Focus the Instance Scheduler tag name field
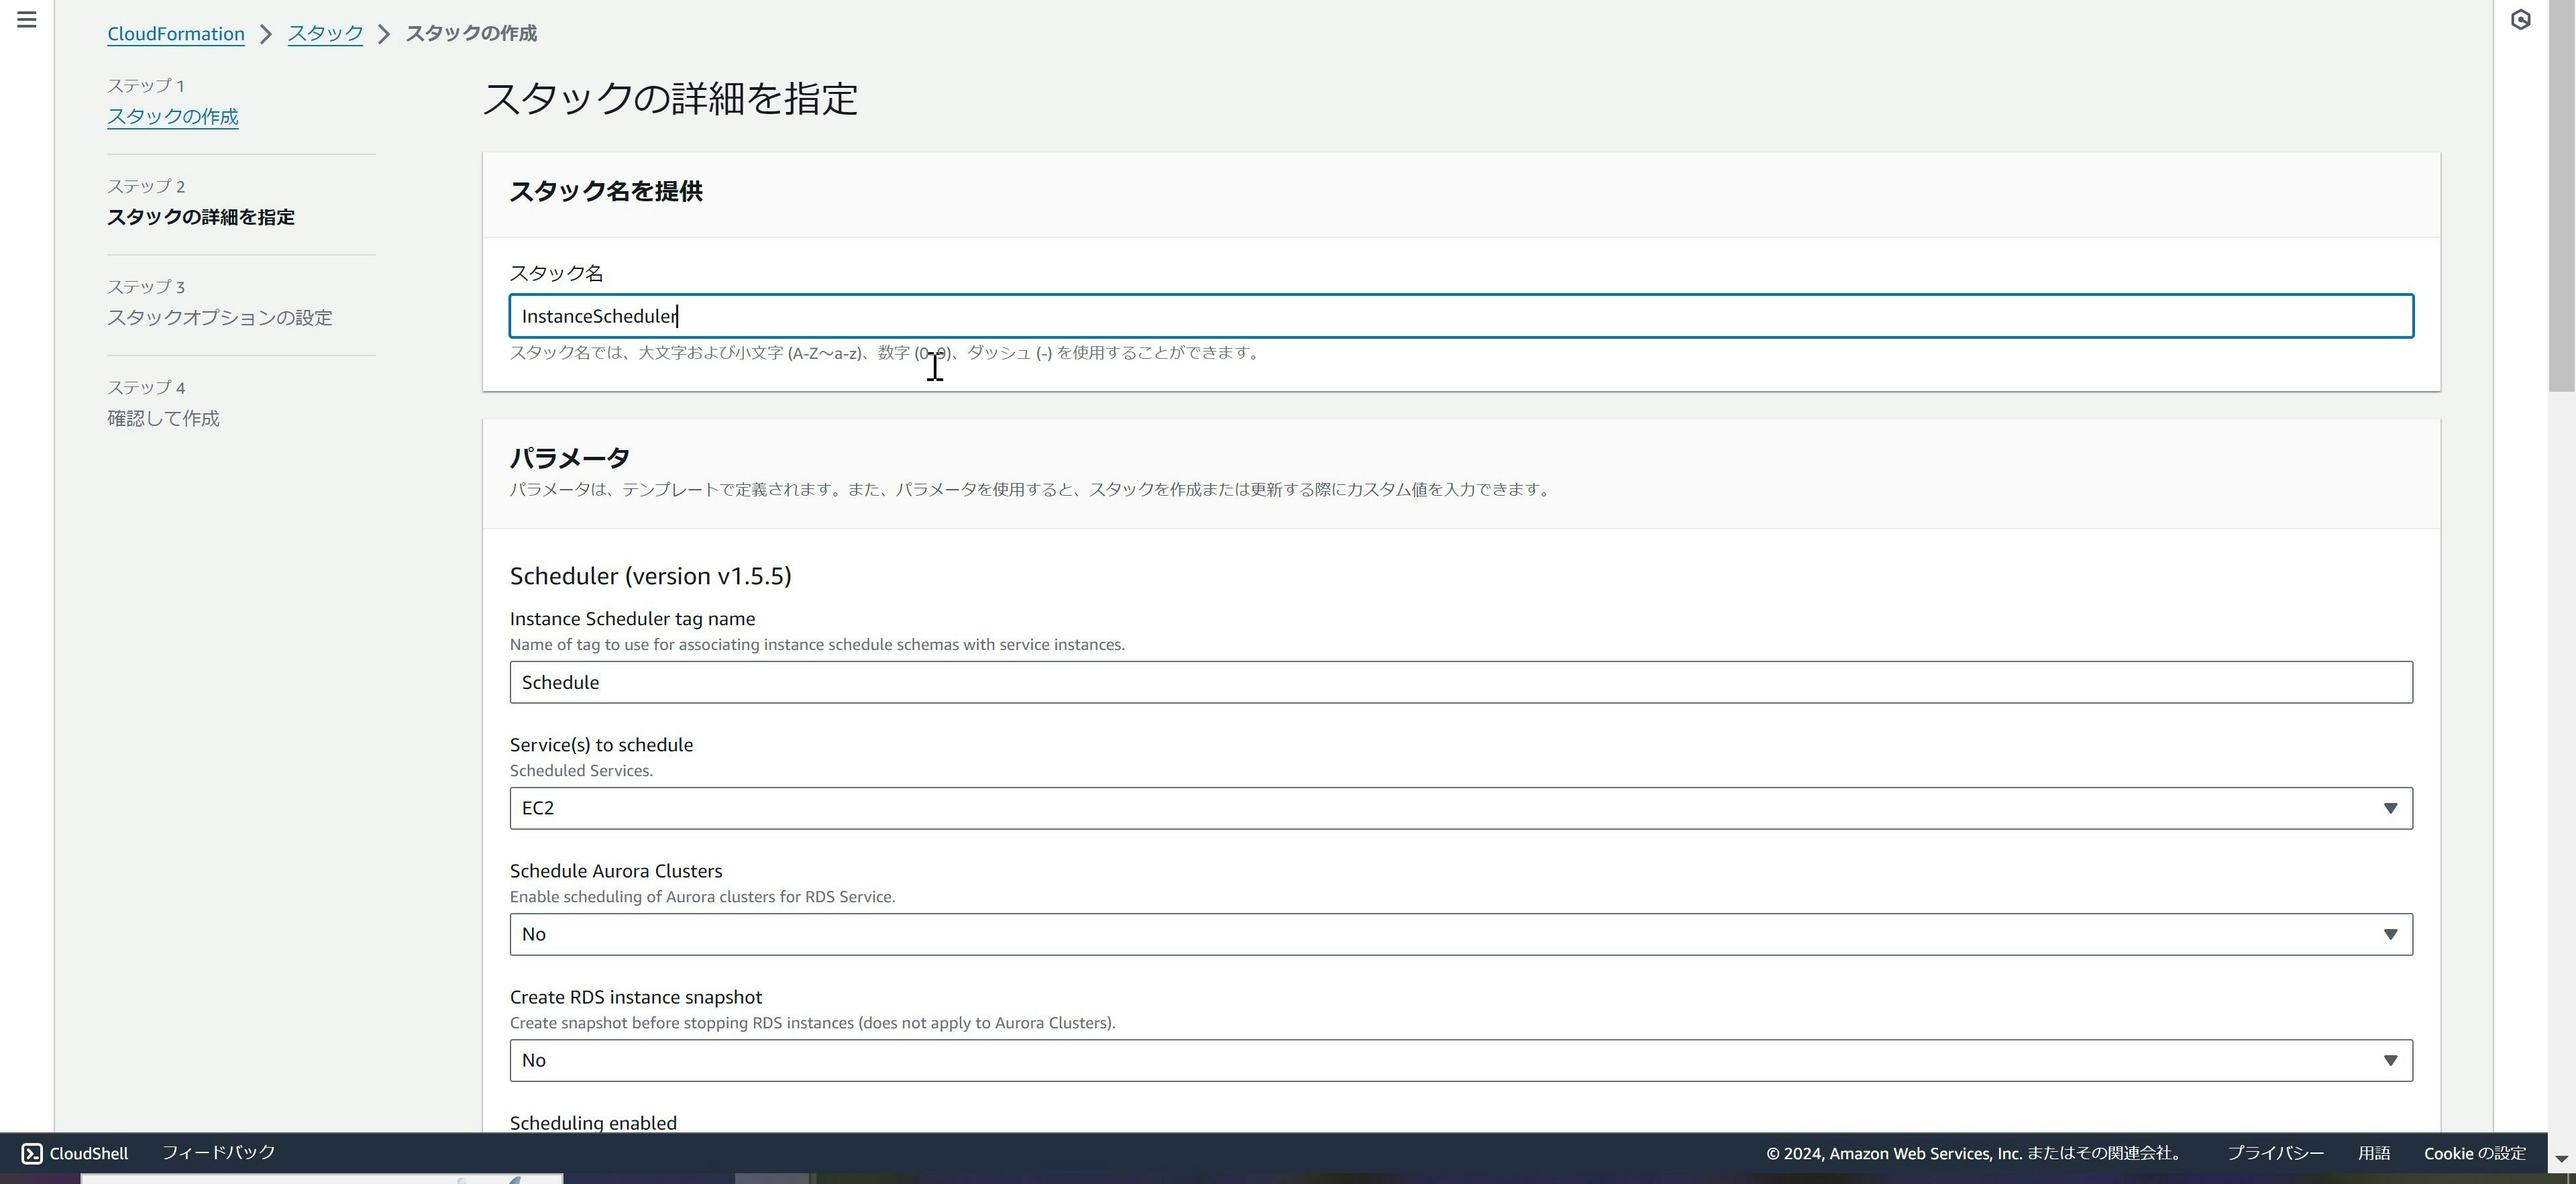The width and height of the screenshot is (2576, 1184). (x=1460, y=682)
